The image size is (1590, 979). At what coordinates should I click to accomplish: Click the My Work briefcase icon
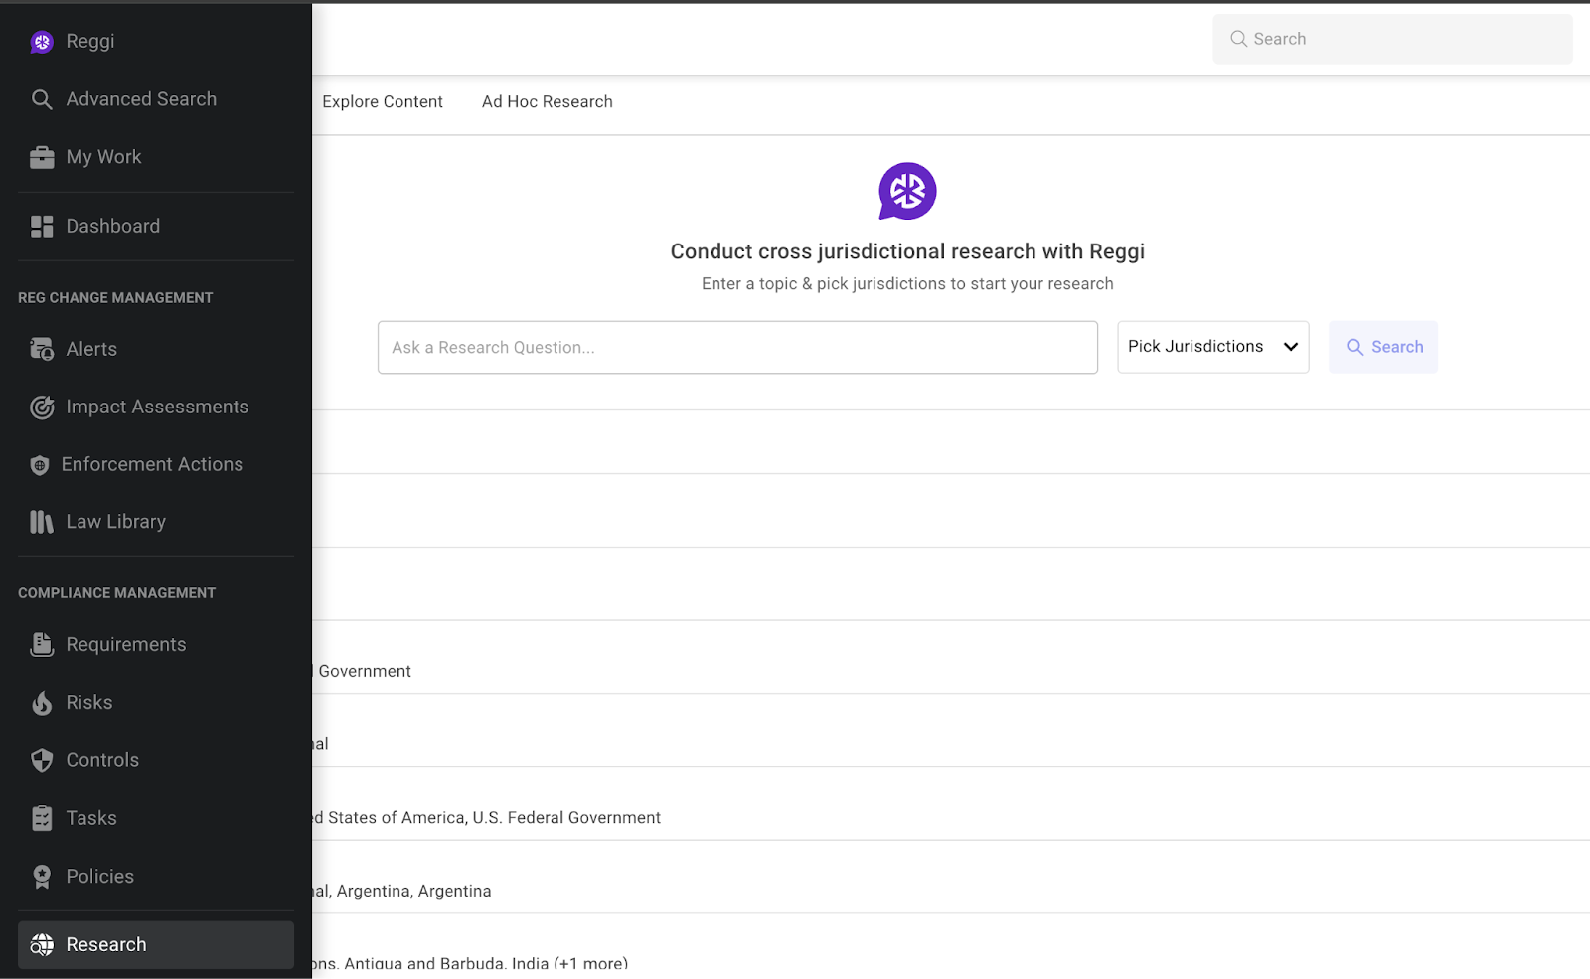(x=42, y=157)
